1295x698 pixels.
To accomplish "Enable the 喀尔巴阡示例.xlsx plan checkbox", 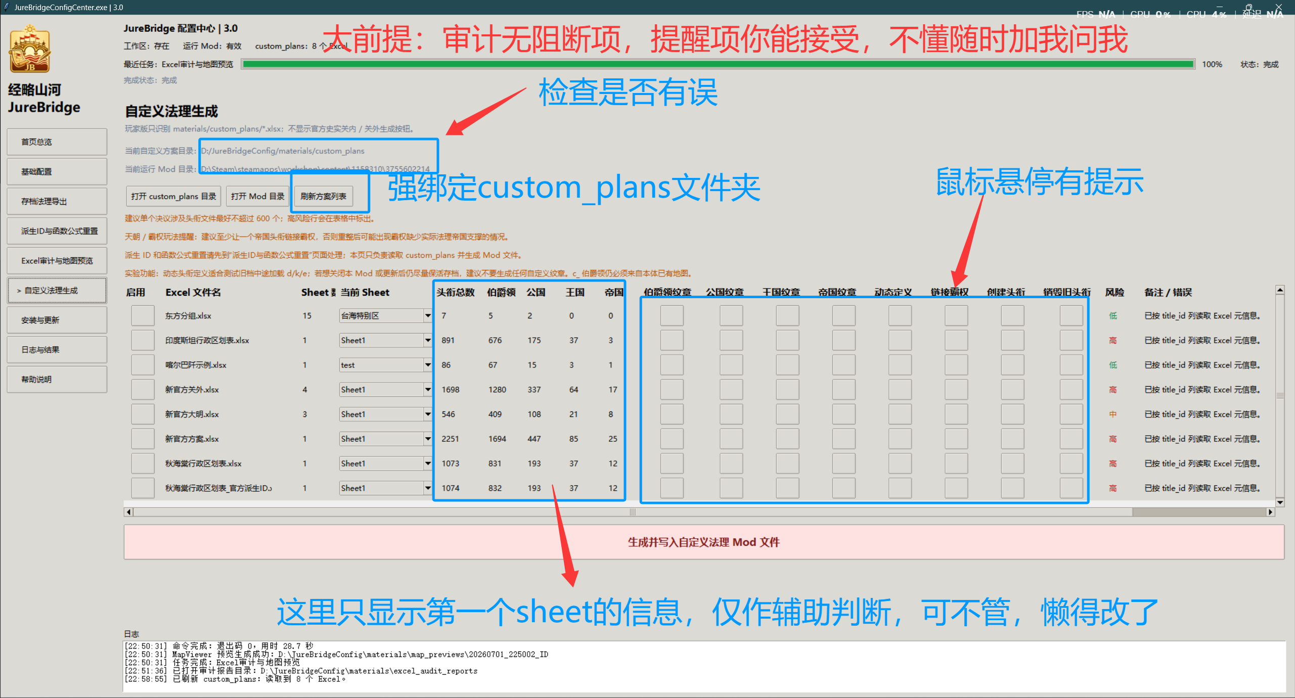I will click(143, 365).
